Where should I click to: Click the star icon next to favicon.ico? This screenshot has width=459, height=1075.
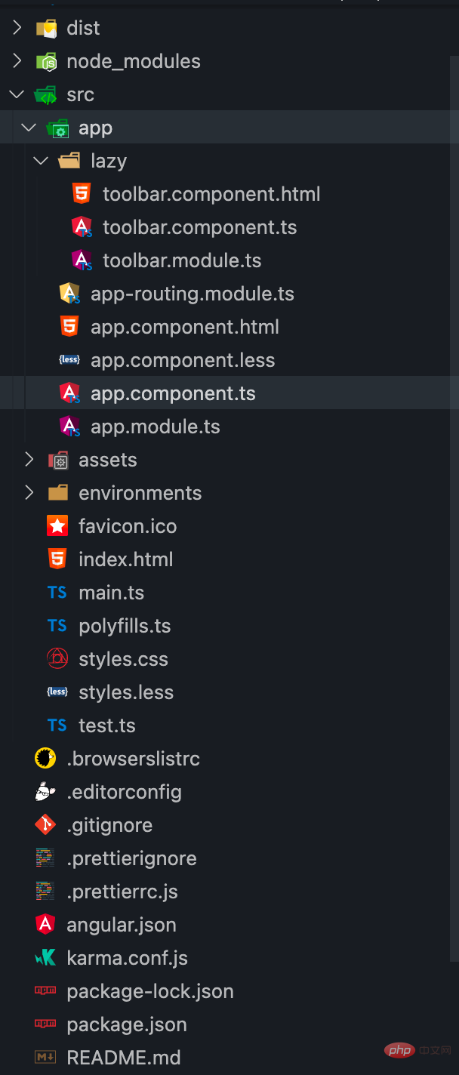coord(57,526)
